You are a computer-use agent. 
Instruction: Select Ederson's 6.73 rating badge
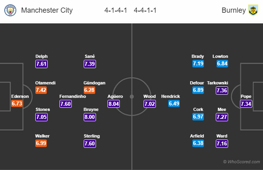click(x=17, y=104)
